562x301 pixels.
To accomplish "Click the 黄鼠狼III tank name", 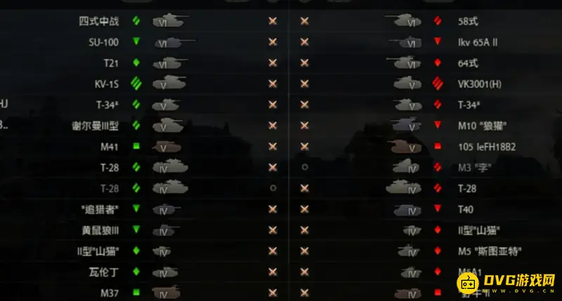I will (100, 230).
